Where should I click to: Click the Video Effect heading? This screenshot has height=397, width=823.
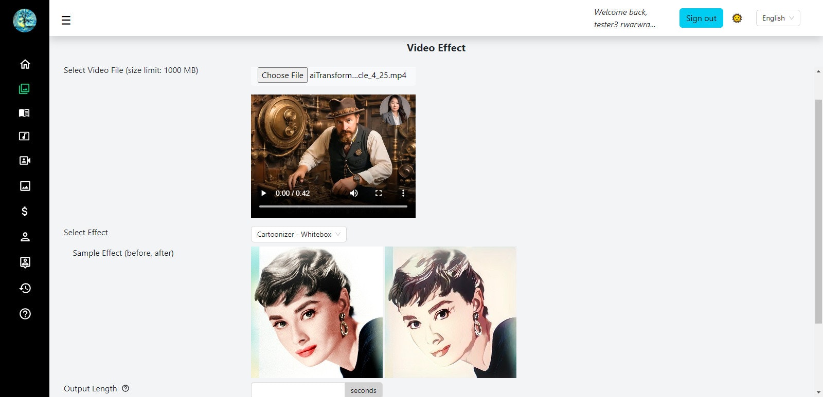[x=436, y=48]
